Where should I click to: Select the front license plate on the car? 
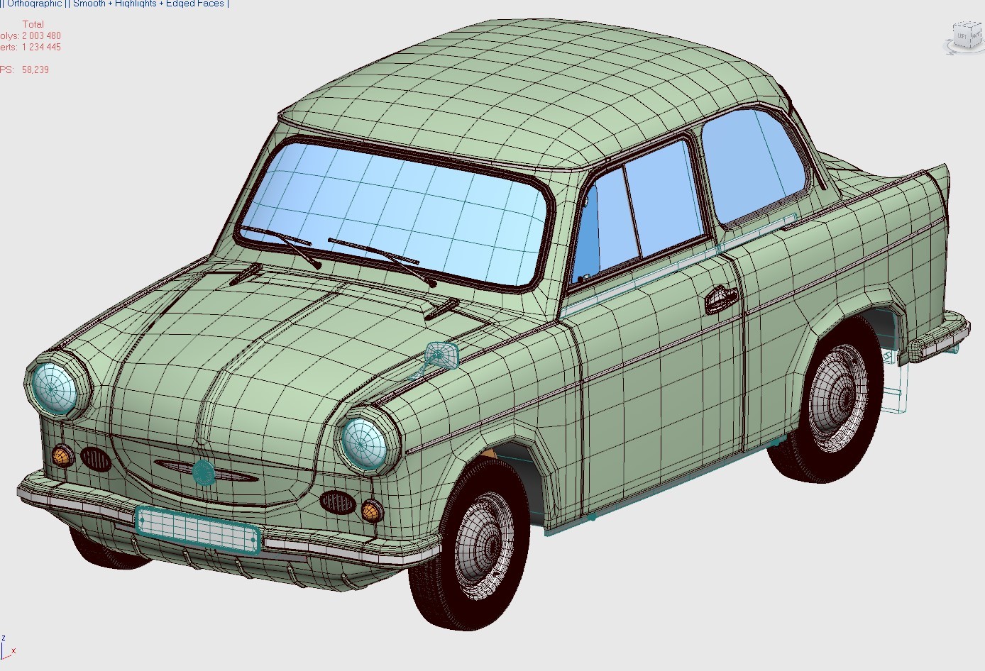point(198,529)
